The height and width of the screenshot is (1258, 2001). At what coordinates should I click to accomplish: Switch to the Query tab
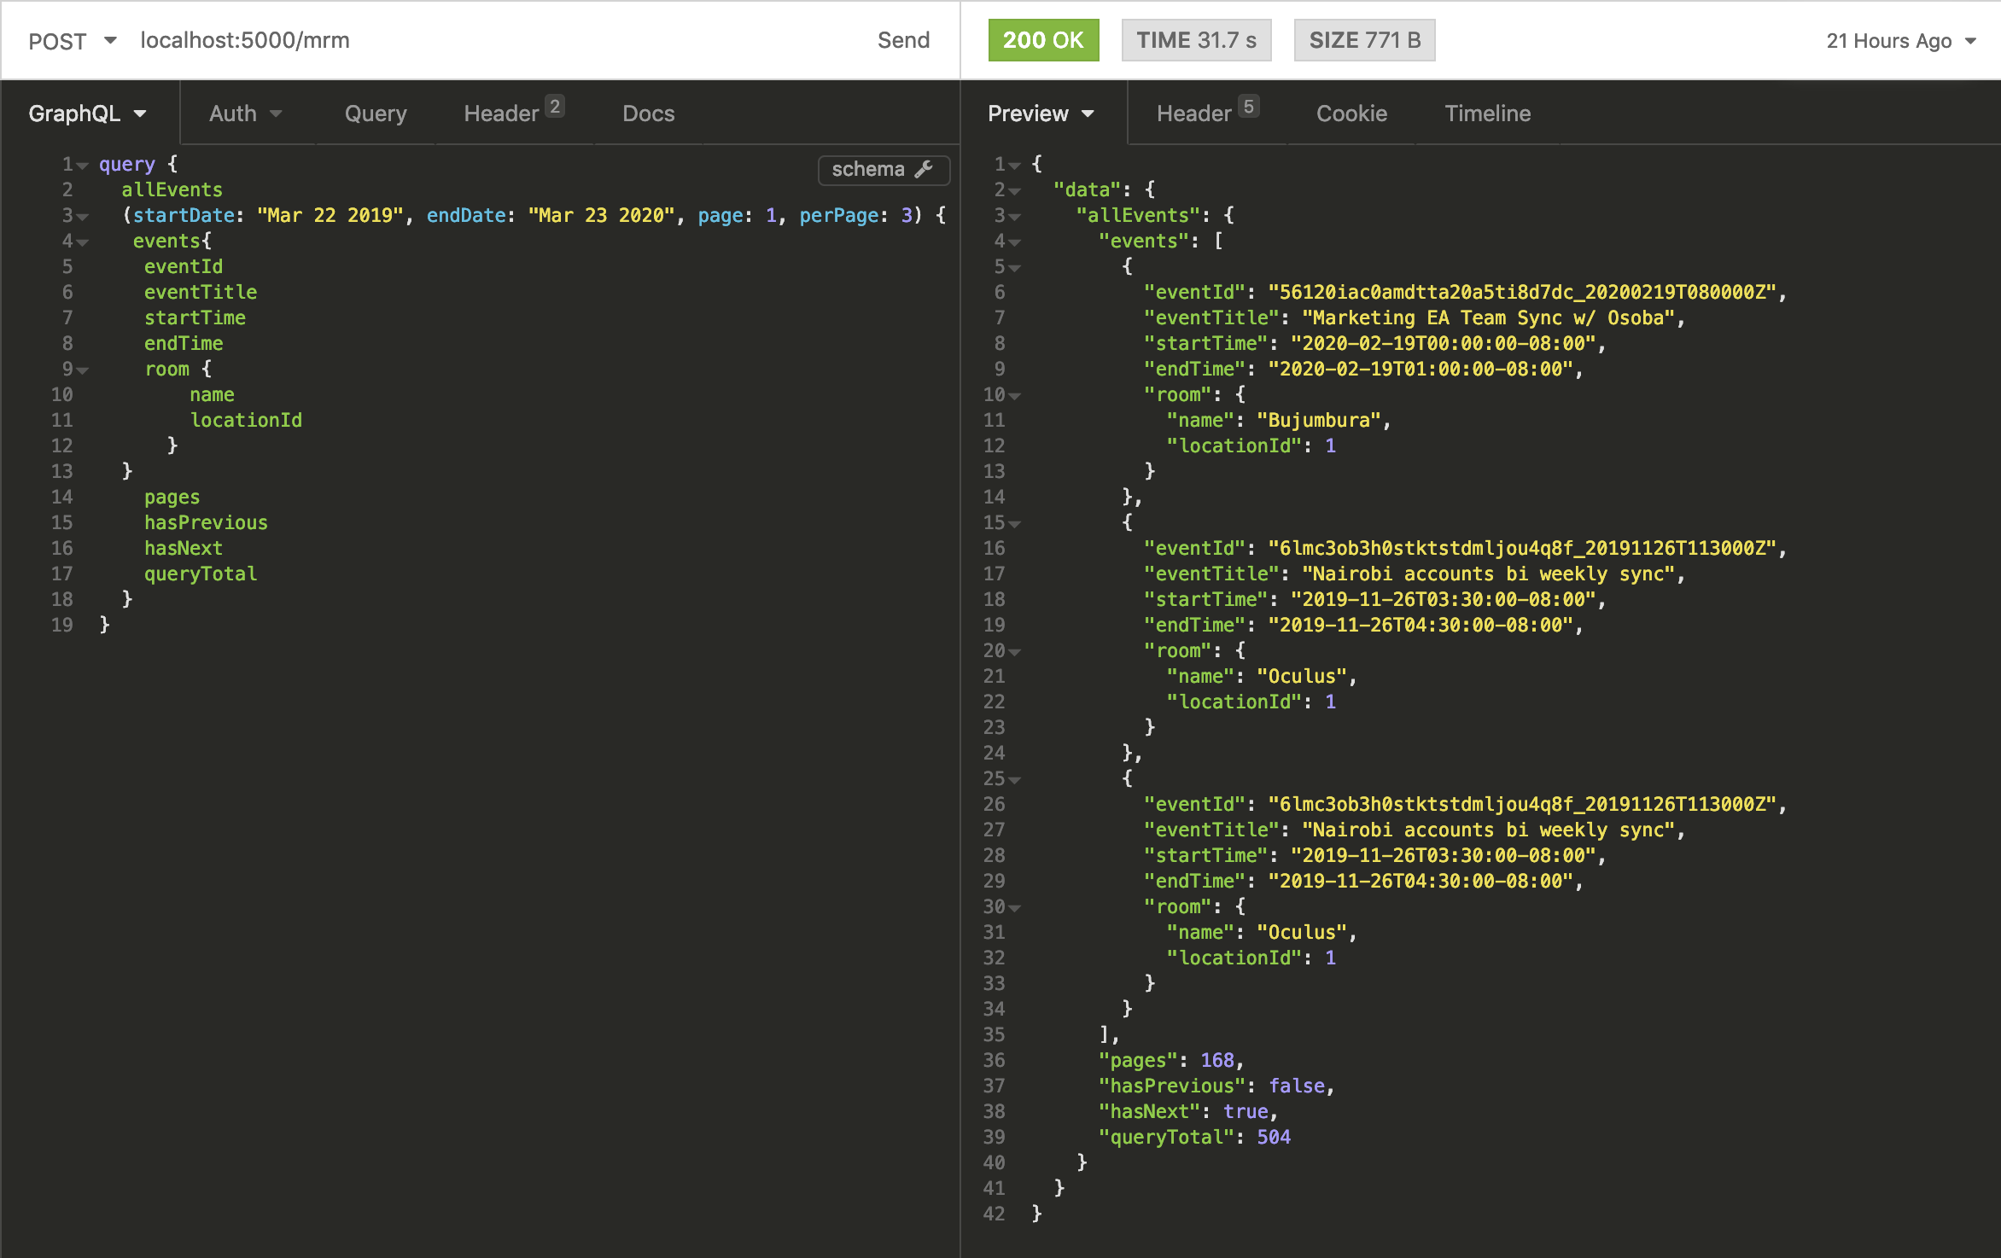(x=376, y=114)
